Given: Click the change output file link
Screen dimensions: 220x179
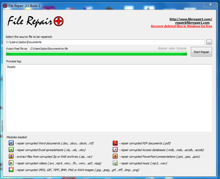Looking at the screenshot, I should pos(162,48).
